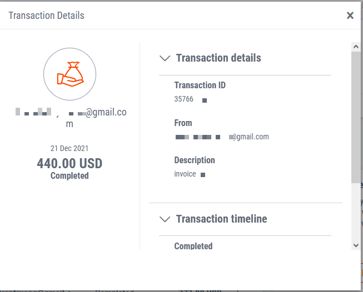The height and width of the screenshot is (292, 363).
Task: Click the Completed status below the amount
Action: click(x=69, y=175)
